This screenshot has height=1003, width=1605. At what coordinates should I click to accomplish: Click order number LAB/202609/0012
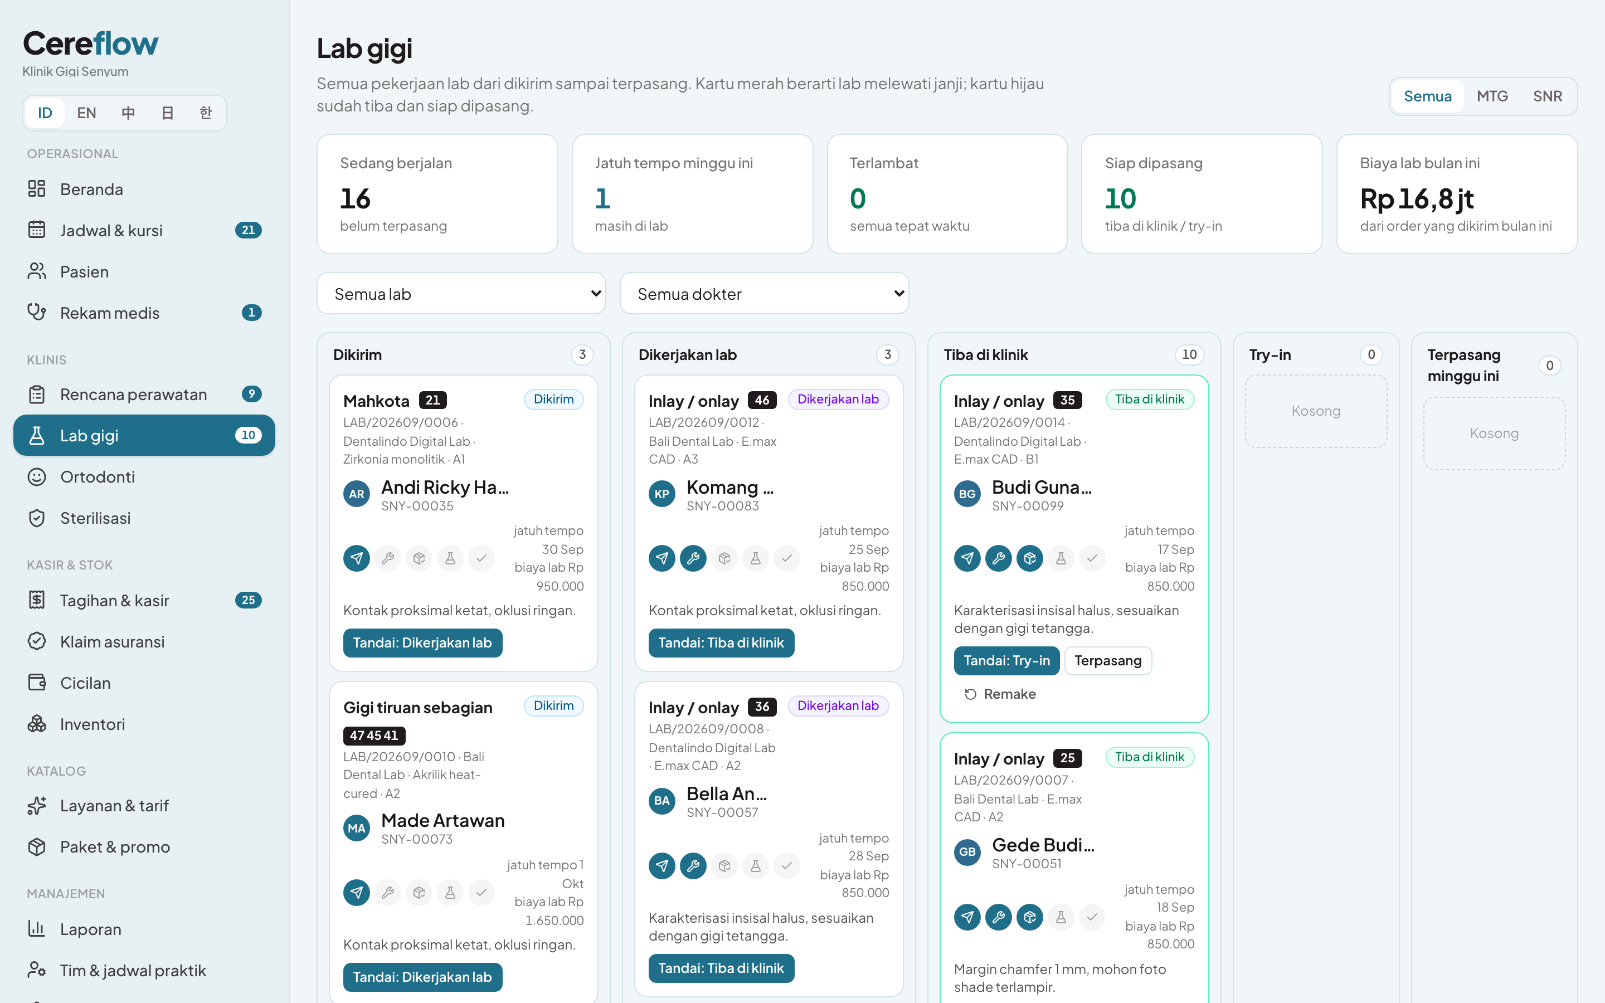point(704,422)
